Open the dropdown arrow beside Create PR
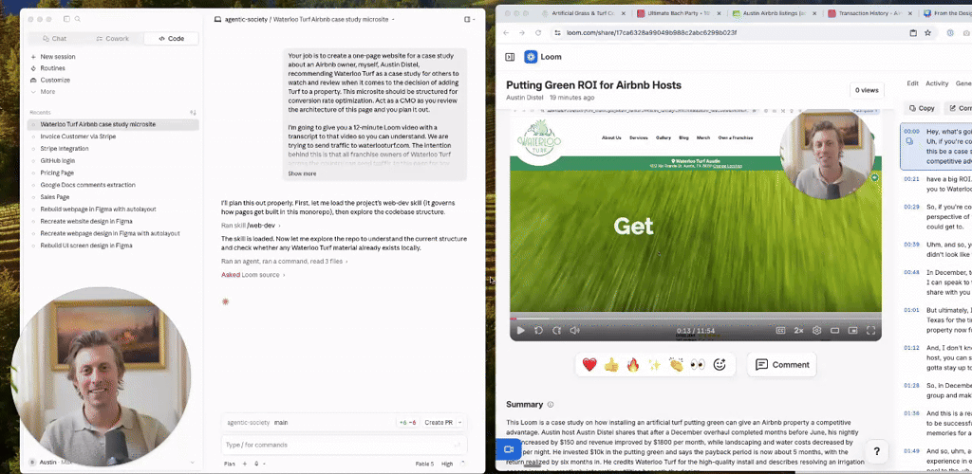This screenshot has width=972, height=474. 460,423
